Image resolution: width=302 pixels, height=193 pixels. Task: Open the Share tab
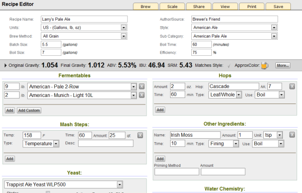pos(199,7)
